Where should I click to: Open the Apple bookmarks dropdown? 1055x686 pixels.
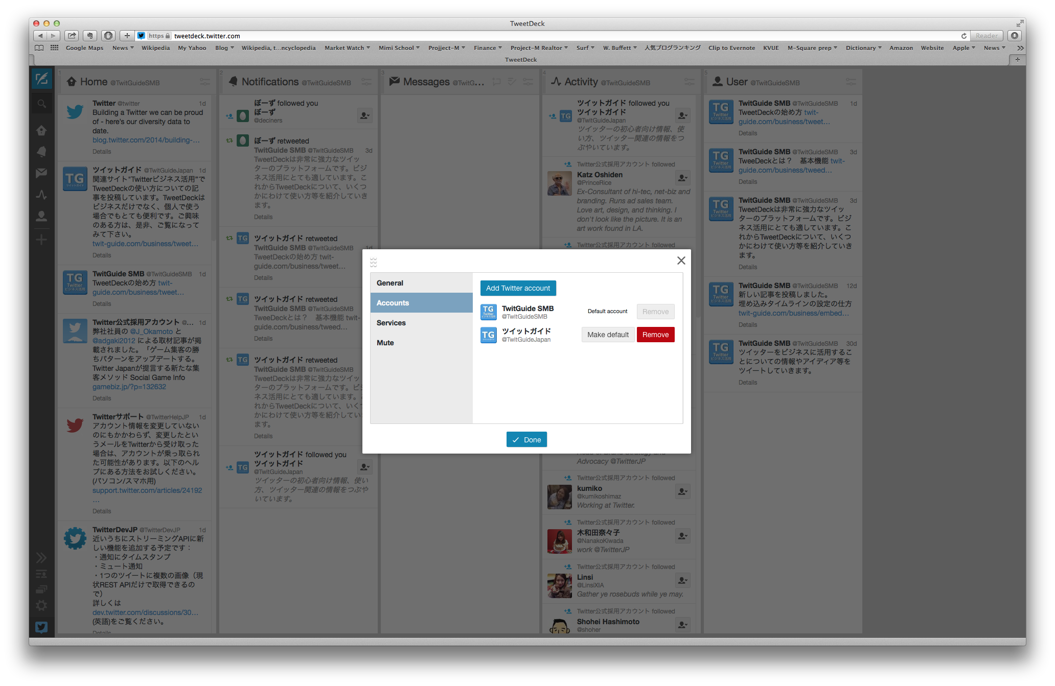964,48
